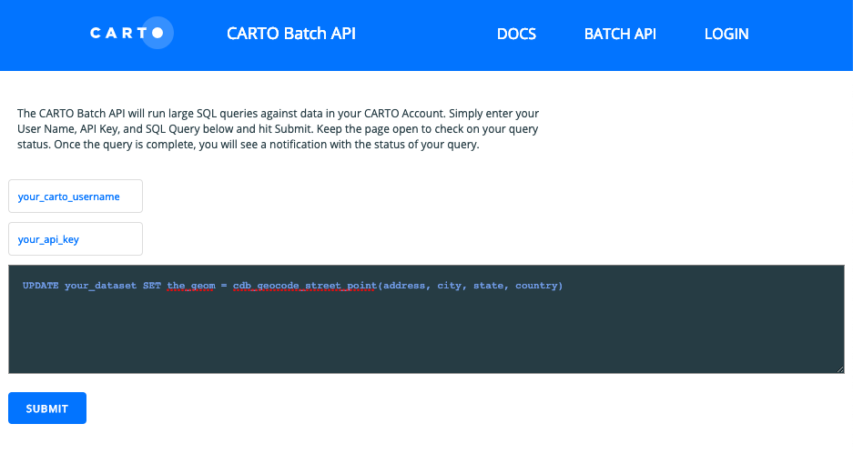Click the Batch API description paragraph

[278, 129]
